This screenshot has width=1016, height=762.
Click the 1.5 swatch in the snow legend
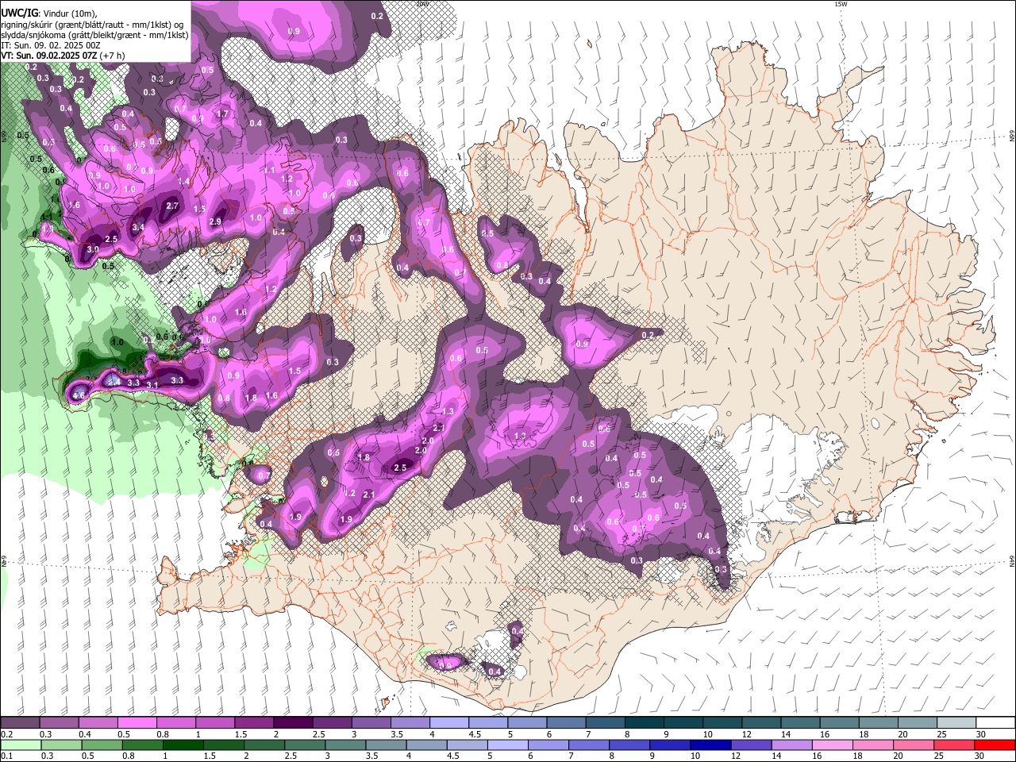[253, 723]
